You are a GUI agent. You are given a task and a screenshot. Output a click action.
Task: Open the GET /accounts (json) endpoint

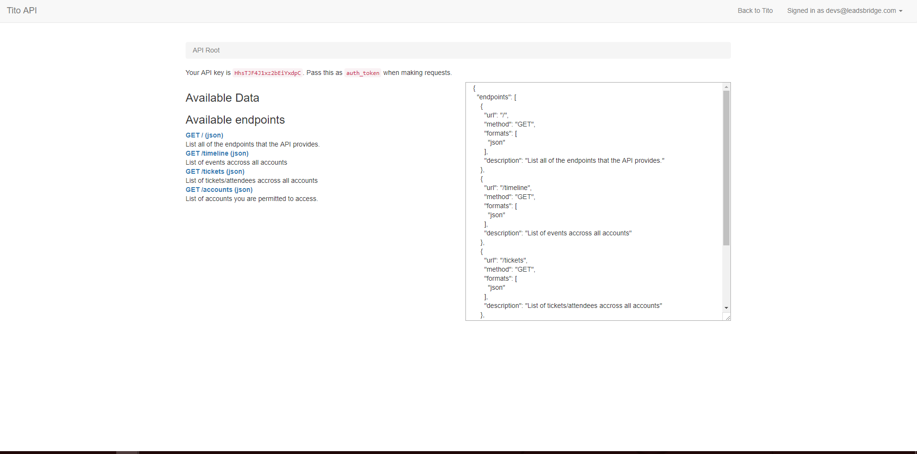(x=219, y=190)
